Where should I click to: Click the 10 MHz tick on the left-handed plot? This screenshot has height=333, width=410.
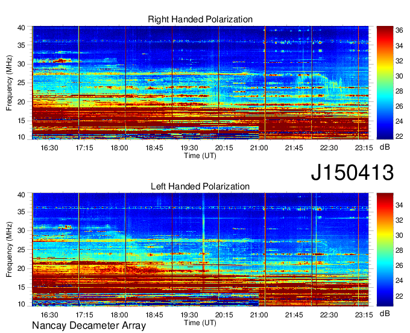[x=21, y=304]
